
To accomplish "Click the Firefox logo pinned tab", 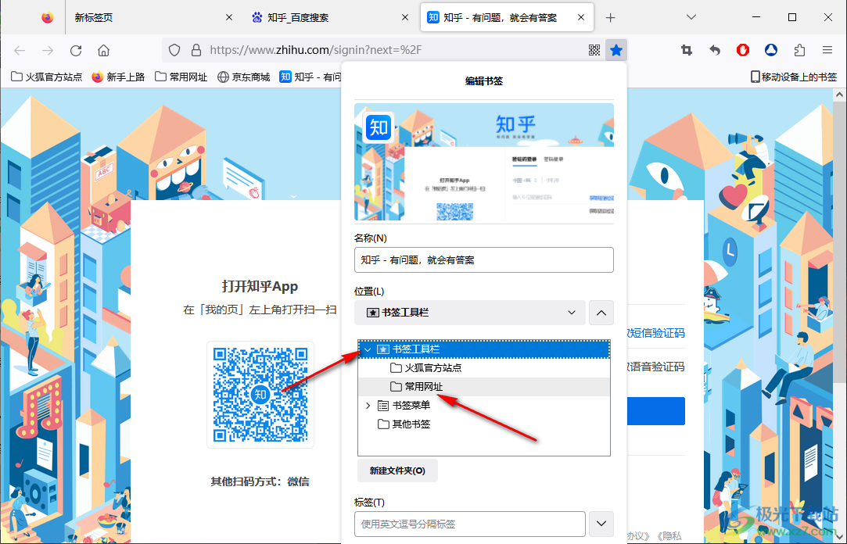I will pos(48,18).
